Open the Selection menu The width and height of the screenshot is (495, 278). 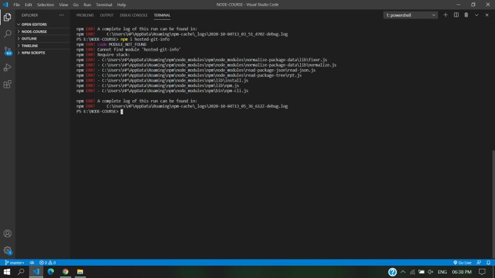point(45,5)
